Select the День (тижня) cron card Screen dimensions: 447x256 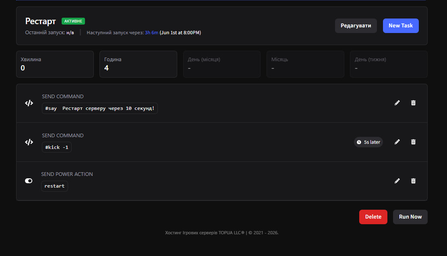click(389, 64)
